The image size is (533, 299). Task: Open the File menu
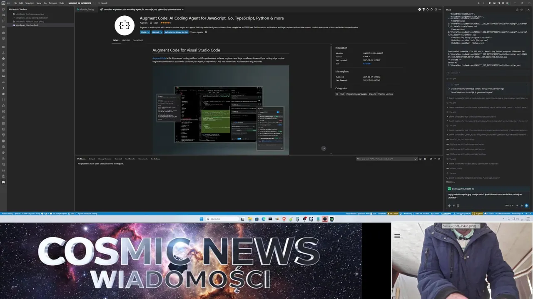coord(15,3)
